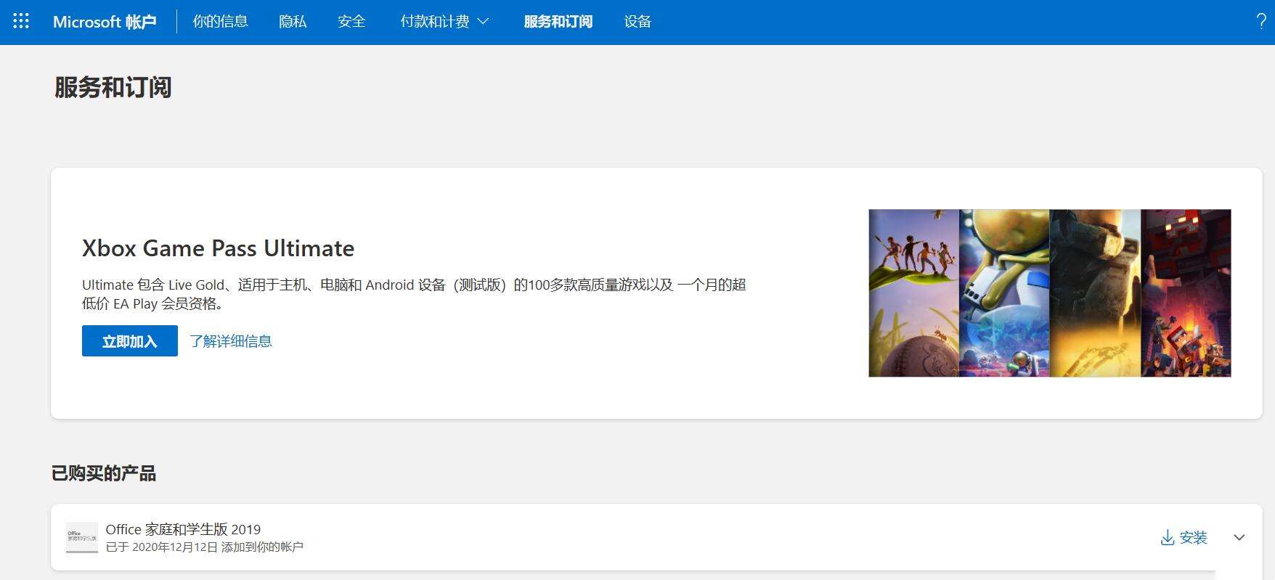
Task: Click the Minecraft Dungeons artwork thumbnail
Action: click(x=1186, y=293)
